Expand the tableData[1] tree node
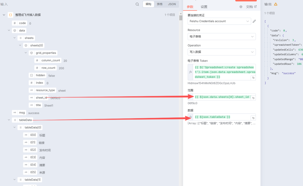 pyautogui.click(x=14, y=179)
